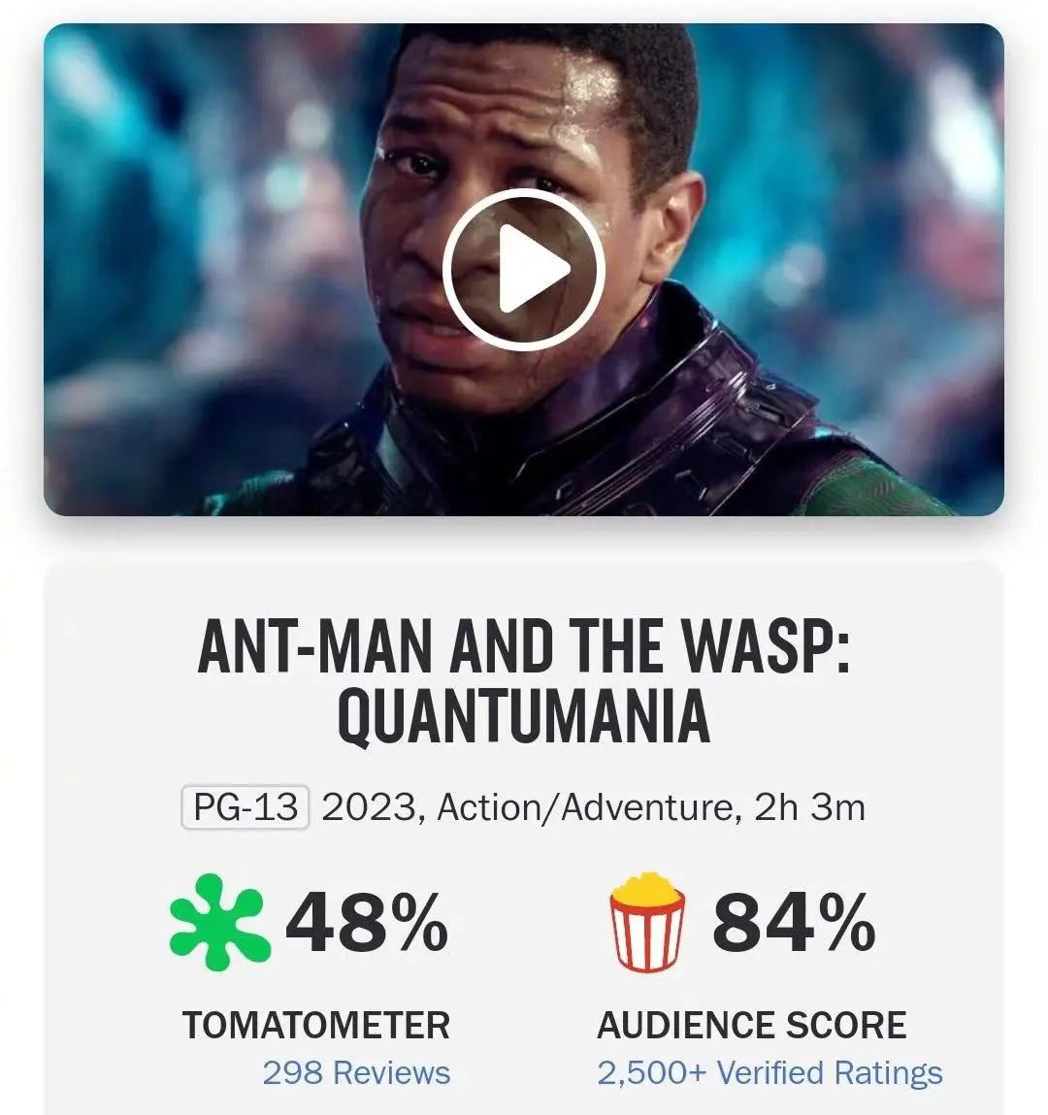This screenshot has width=1048, height=1115.
Task: Click the "ANT-MAN AND THE WASP:" title line
Action: pyautogui.click(x=523, y=648)
